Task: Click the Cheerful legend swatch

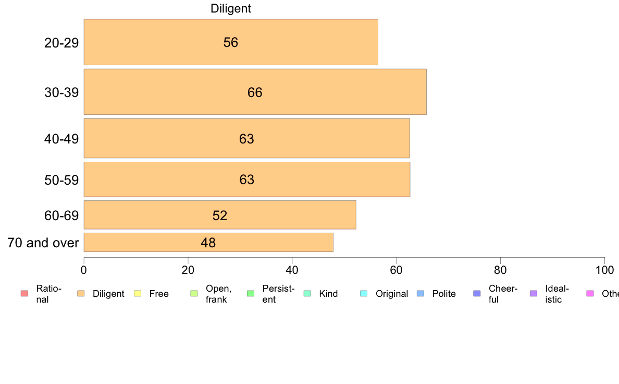Action: [477, 293]
